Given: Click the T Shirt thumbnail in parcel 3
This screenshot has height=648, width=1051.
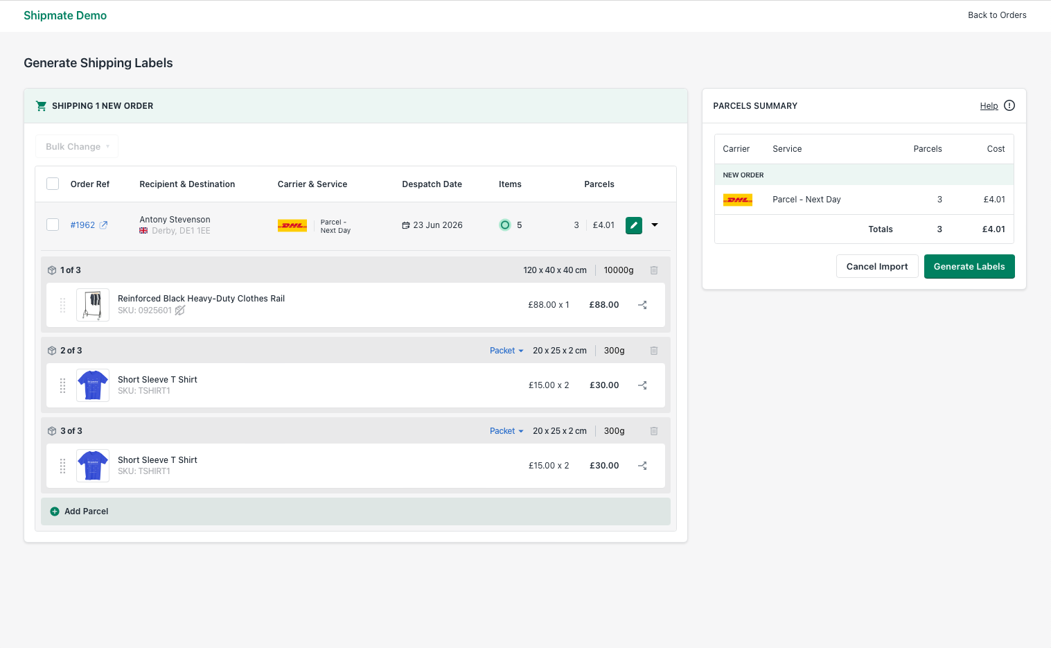Looking at the screenshot, I should point(93,466).
